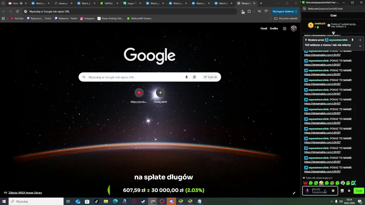Open the Windows notification center
365x205 pixels.
360,202
